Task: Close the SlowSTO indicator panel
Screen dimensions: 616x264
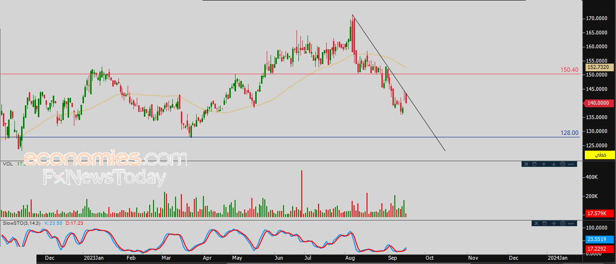Action: (x=536, y=223)
